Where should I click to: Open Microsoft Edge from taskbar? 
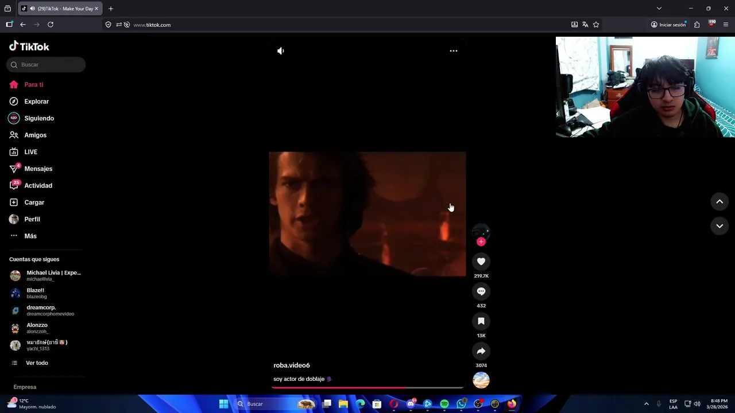[x=361, y=404]
